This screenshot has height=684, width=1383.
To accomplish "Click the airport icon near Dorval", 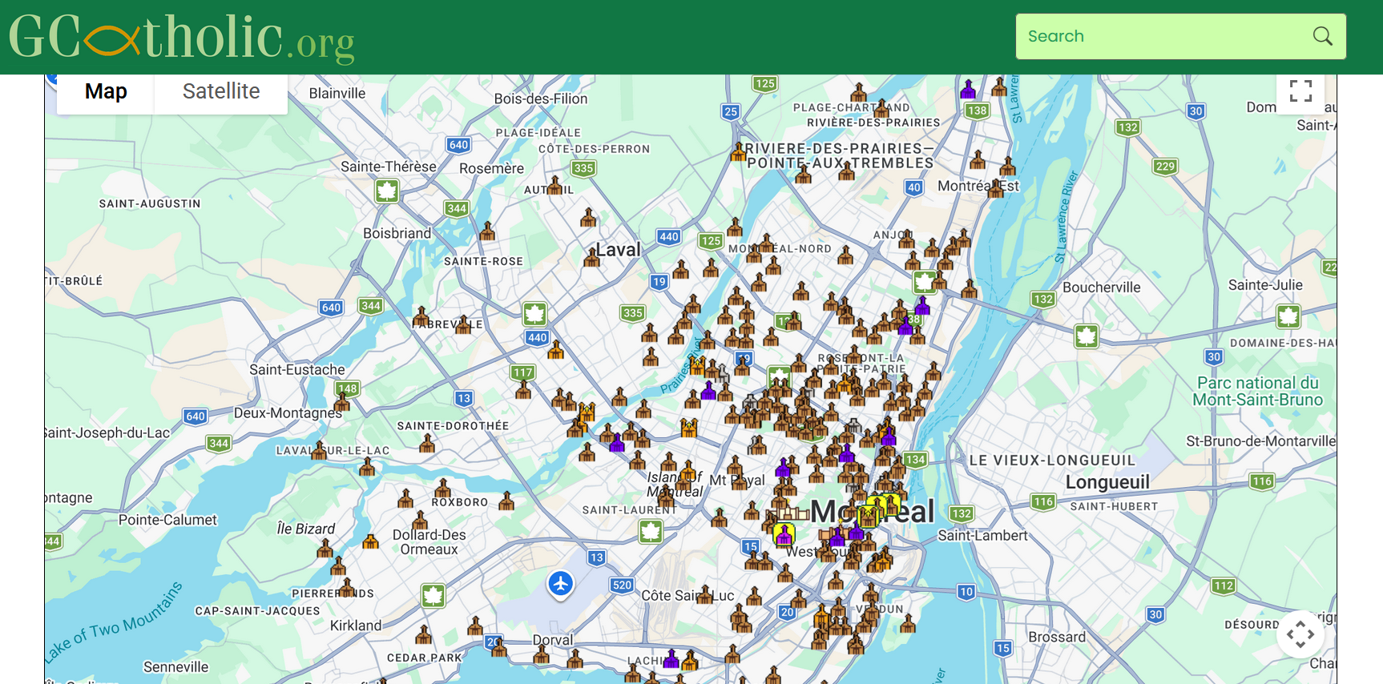I will tap(561, 583).
